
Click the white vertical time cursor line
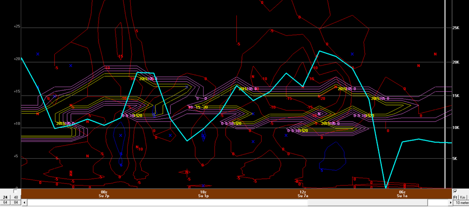pos(445,94)
